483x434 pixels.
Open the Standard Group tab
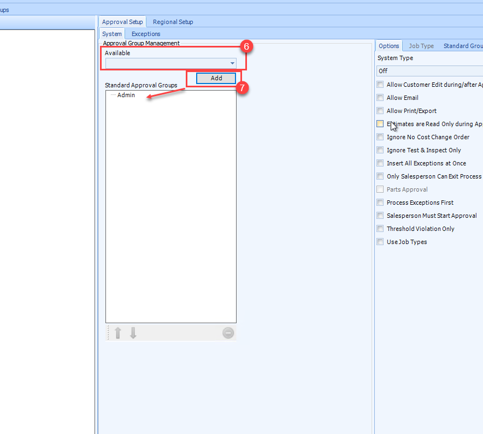click(463, 46)
